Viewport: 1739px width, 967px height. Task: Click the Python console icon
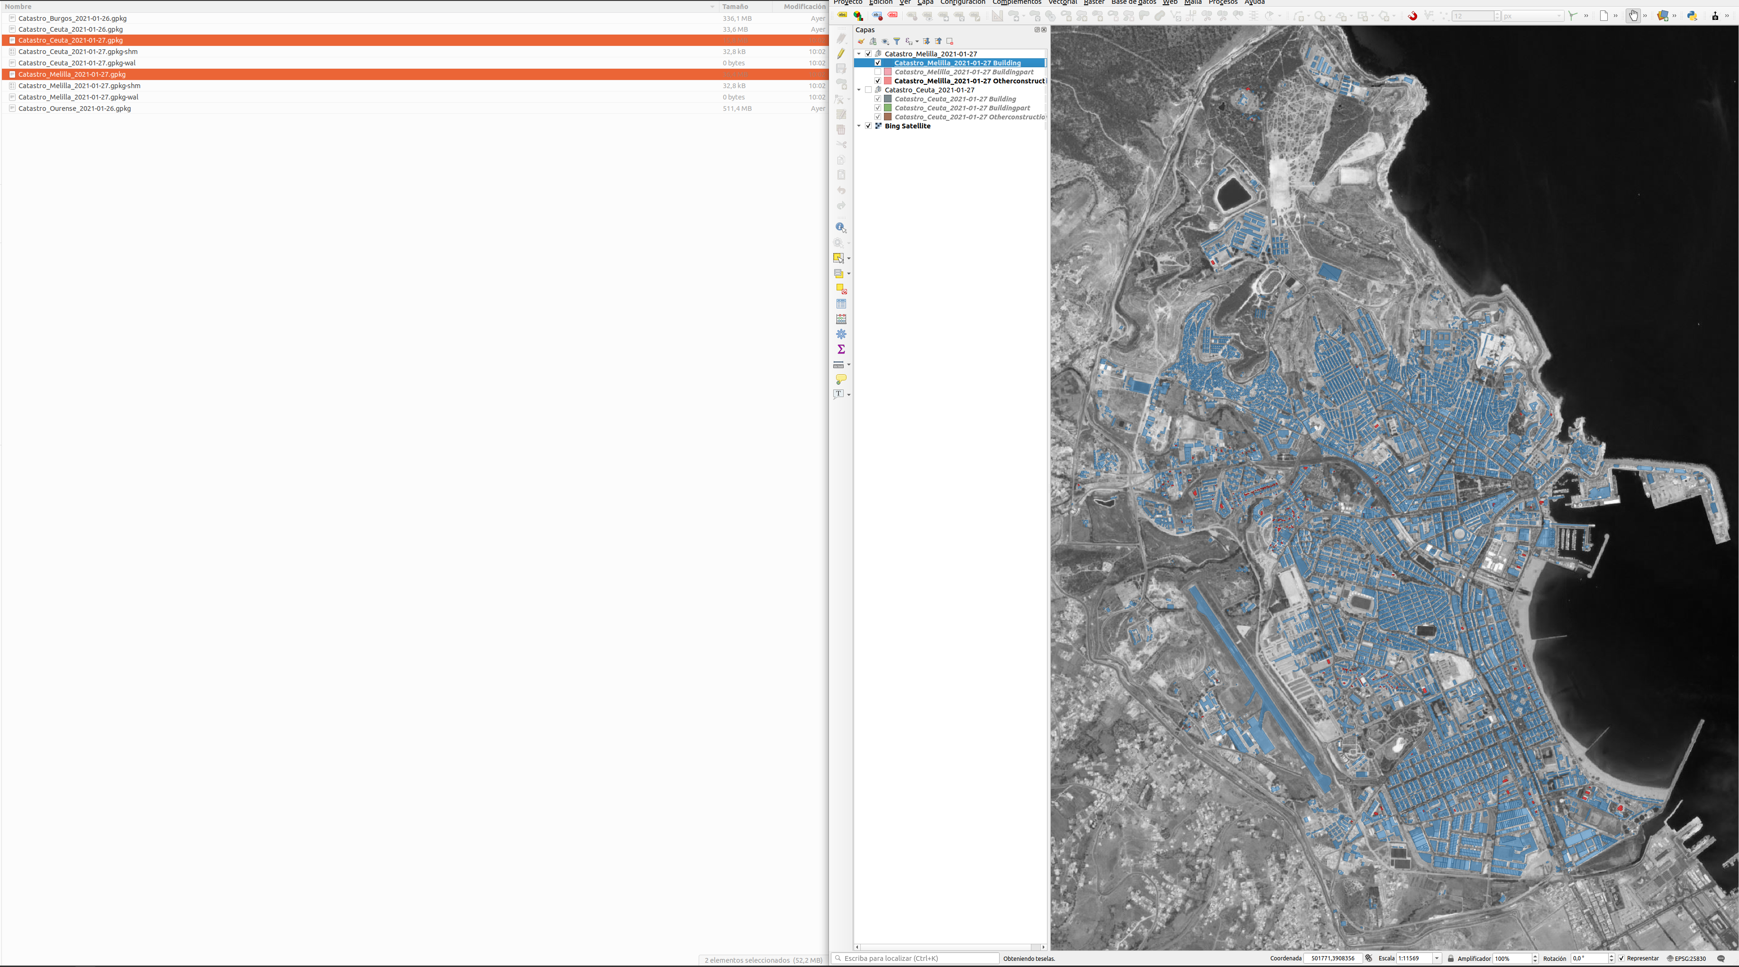(1692, 16)
